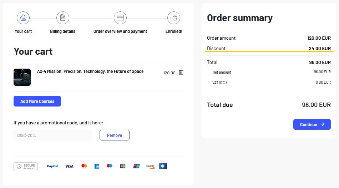339x188 pixels.
Task: Click the Discover logo
Action: (x=150, y=166)
